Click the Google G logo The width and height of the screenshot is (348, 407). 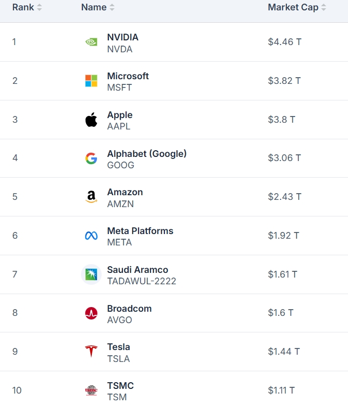coord(91,158)
